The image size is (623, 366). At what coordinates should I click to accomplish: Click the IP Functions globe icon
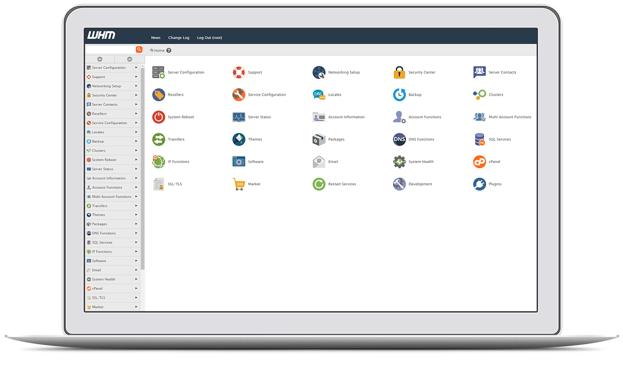(158, 162)
